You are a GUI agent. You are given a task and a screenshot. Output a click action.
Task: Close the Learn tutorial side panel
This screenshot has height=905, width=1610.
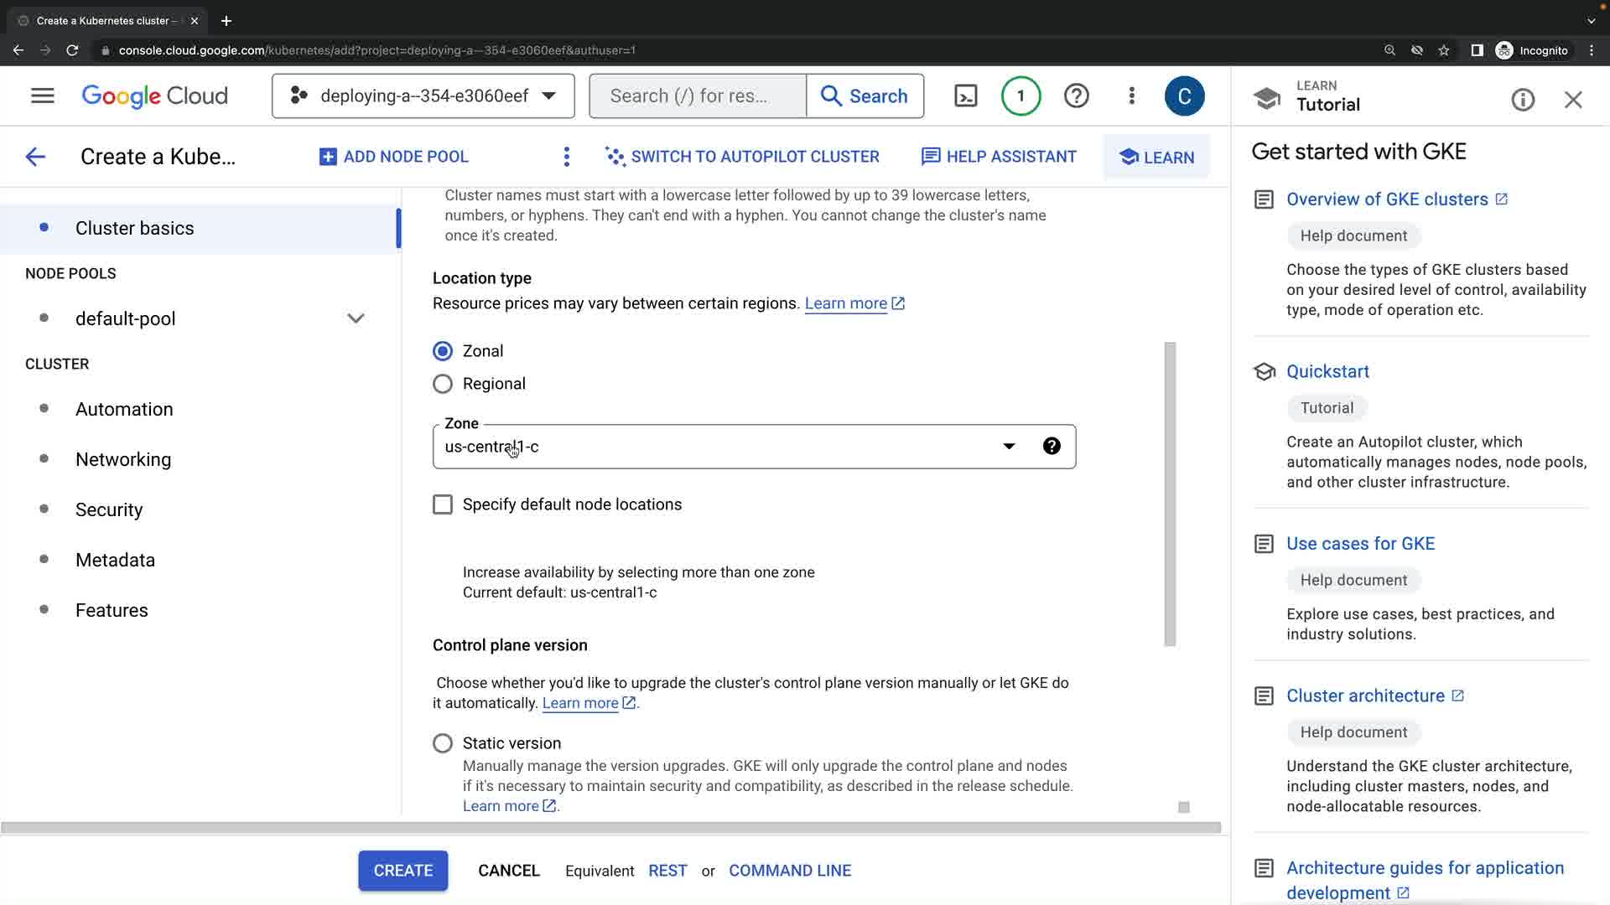[1573, 100]
